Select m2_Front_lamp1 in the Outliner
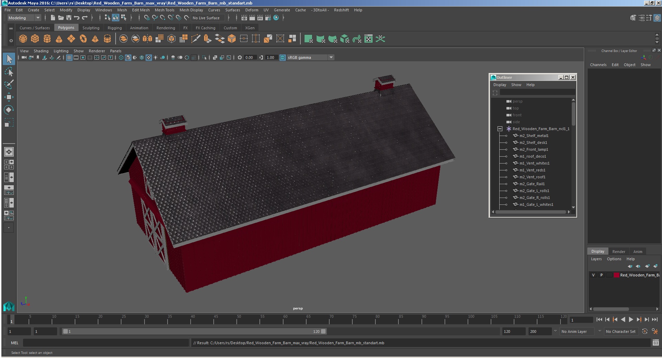 pyautogui.click(x=534, y=149)
